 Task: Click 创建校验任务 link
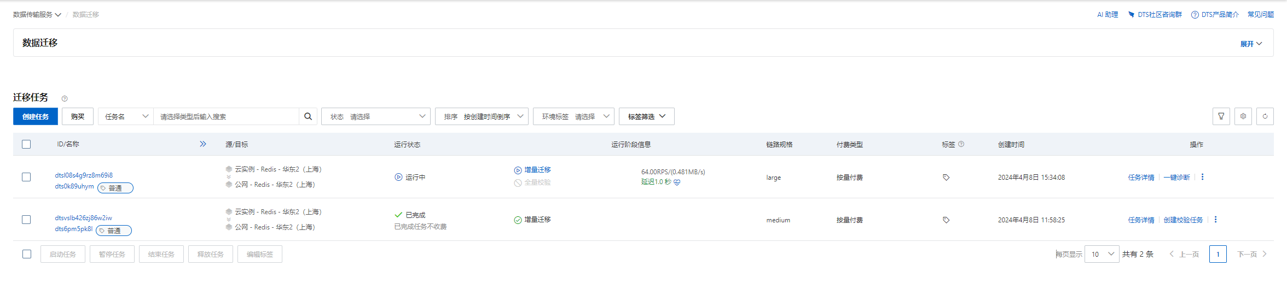pyautogui.click(x=1183, y=220)
